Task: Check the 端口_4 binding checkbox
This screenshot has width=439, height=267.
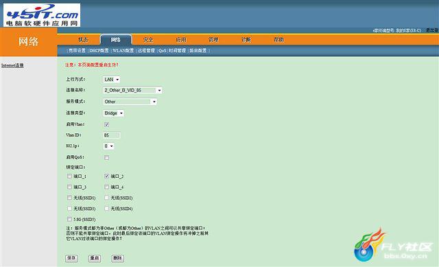Action: click(107, 187)
